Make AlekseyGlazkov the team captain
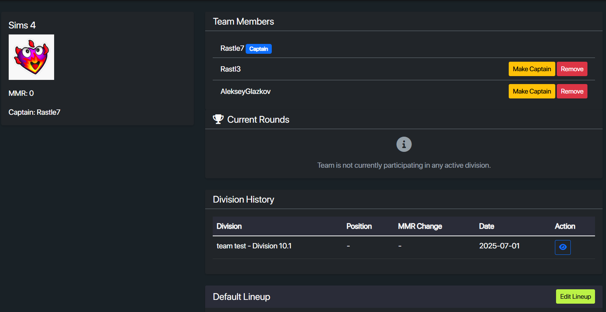Image resolution: width=606 pixels, height=312 pixels. [x=531, y=91]
